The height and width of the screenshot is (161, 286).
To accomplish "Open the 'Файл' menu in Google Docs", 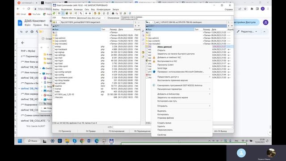I will pos(28,25).
